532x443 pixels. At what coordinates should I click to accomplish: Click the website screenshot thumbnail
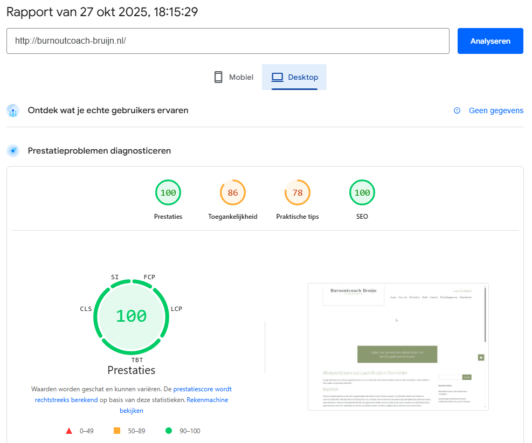398,347
